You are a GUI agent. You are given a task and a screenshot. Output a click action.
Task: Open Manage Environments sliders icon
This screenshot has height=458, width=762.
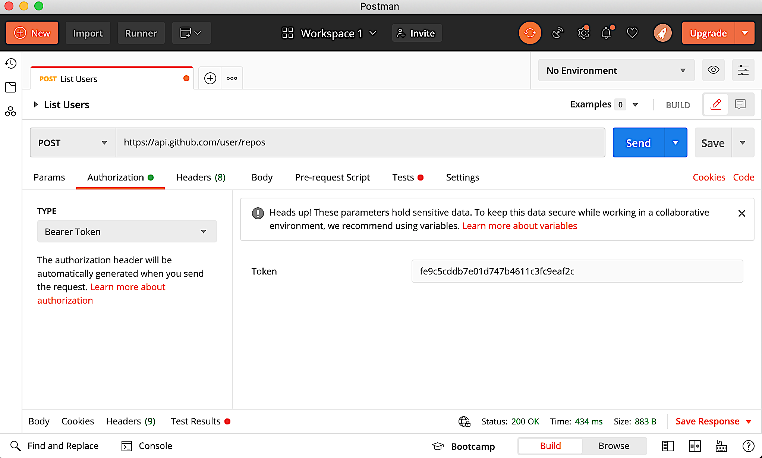743,70
